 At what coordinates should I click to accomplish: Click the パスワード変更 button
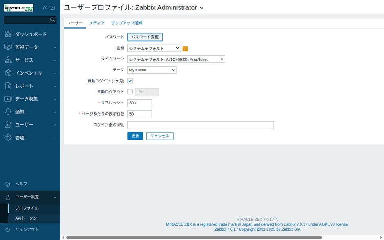point(145,37)
